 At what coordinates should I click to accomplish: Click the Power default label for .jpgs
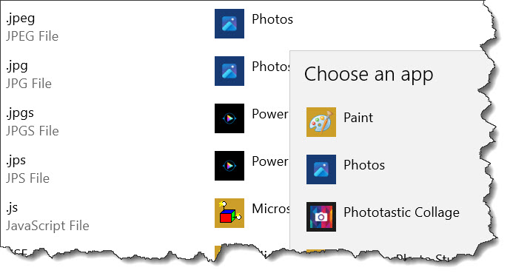tap(270, 114)
